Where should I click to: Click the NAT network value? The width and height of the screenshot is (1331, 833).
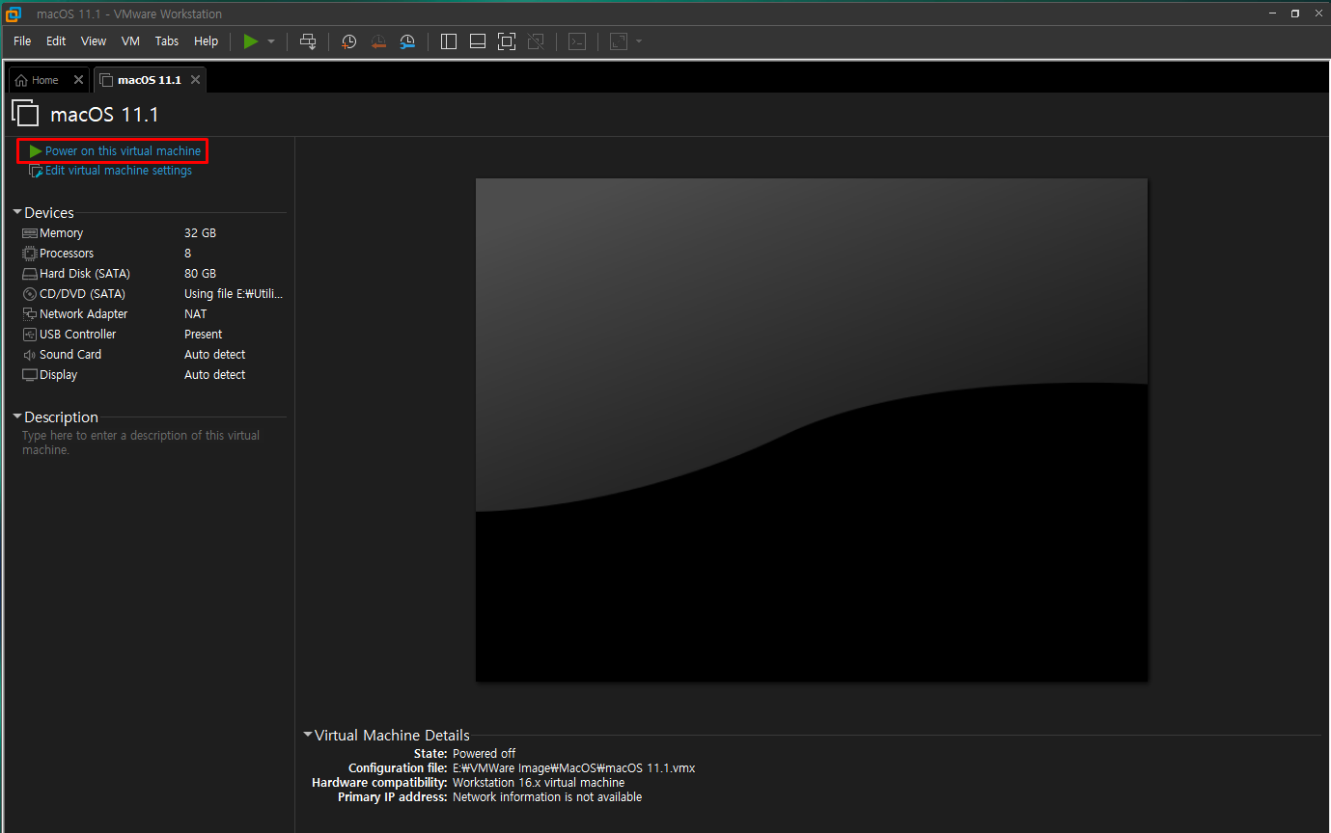tap(195, 314)
